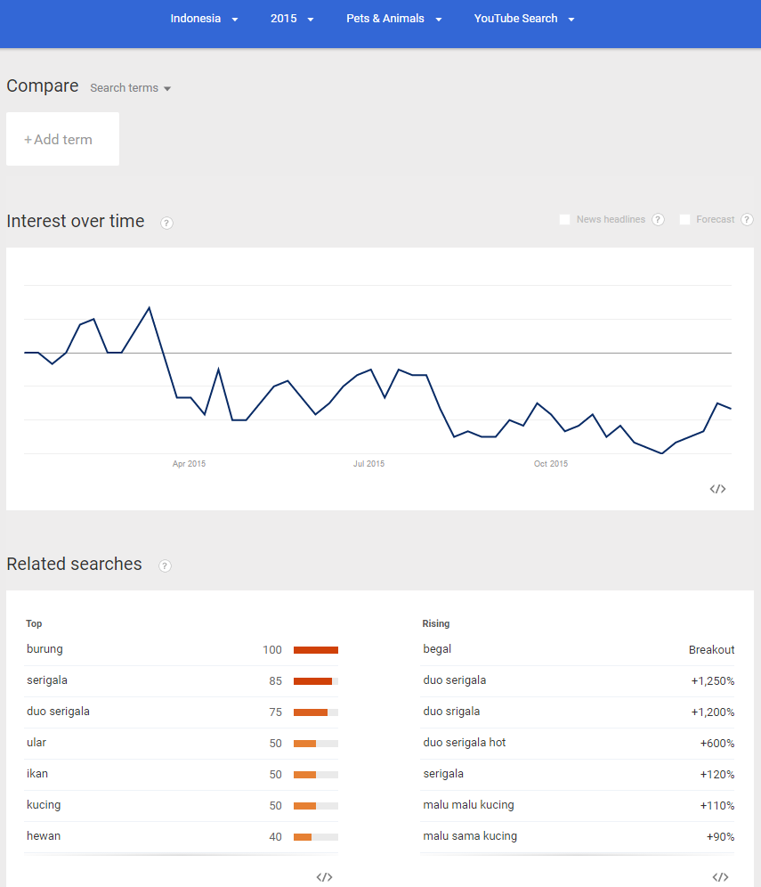761x887 pixels.
Task: Enable the News headlines checkbox
Action: tap(564, 219)
